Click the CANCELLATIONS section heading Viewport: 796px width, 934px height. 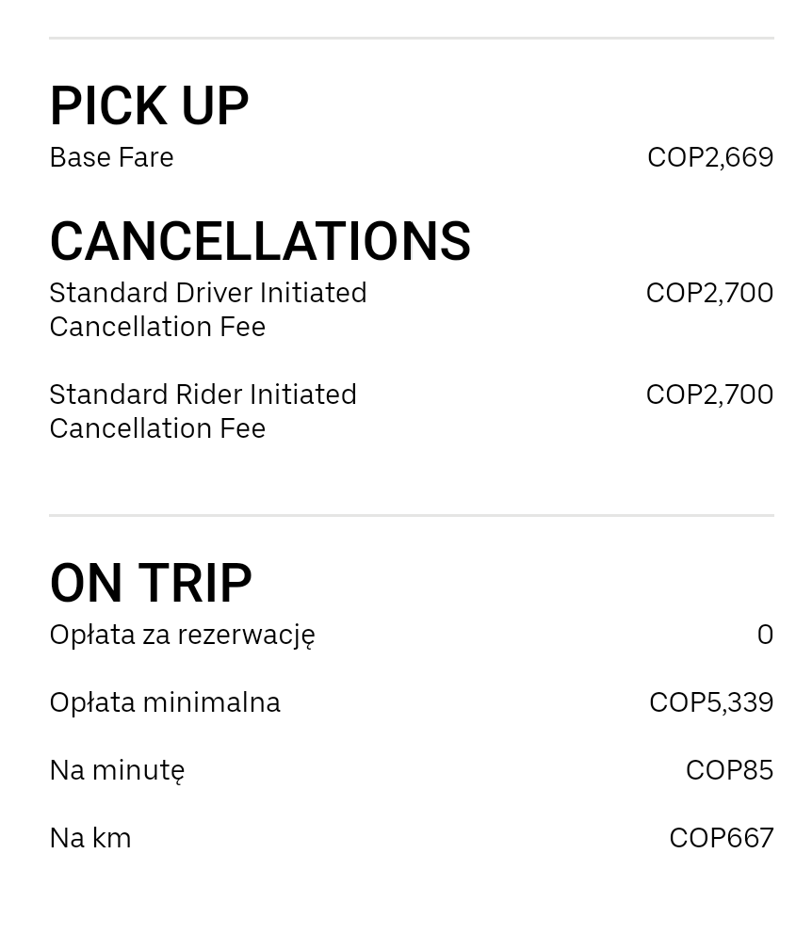(x=260, y=241)
